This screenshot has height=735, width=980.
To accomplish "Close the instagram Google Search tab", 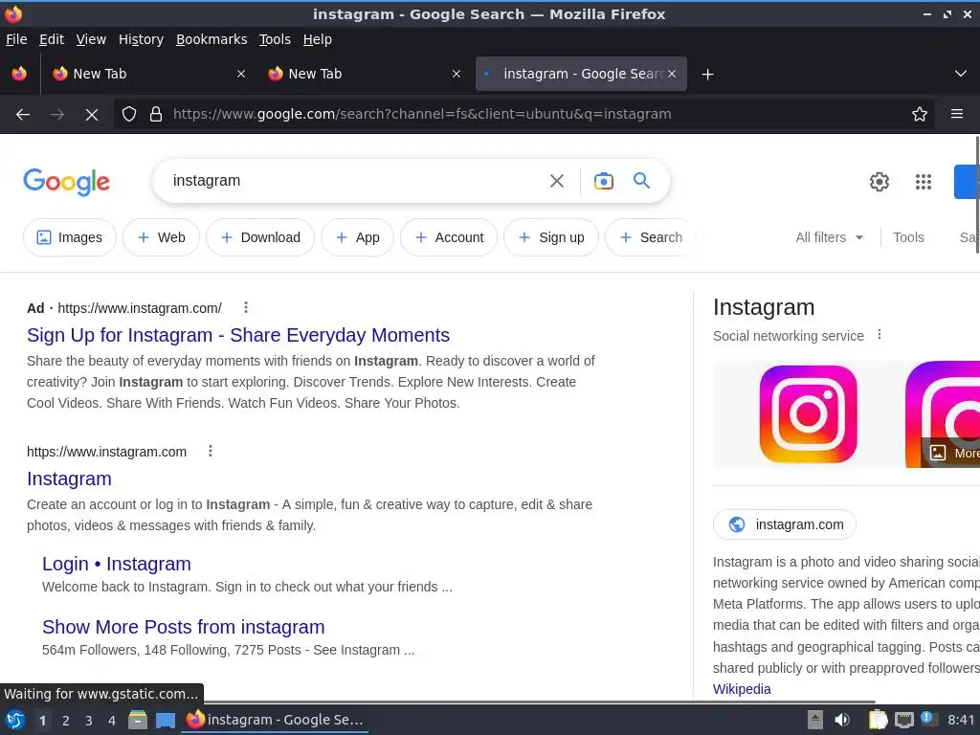I will (x=672, y=75).
